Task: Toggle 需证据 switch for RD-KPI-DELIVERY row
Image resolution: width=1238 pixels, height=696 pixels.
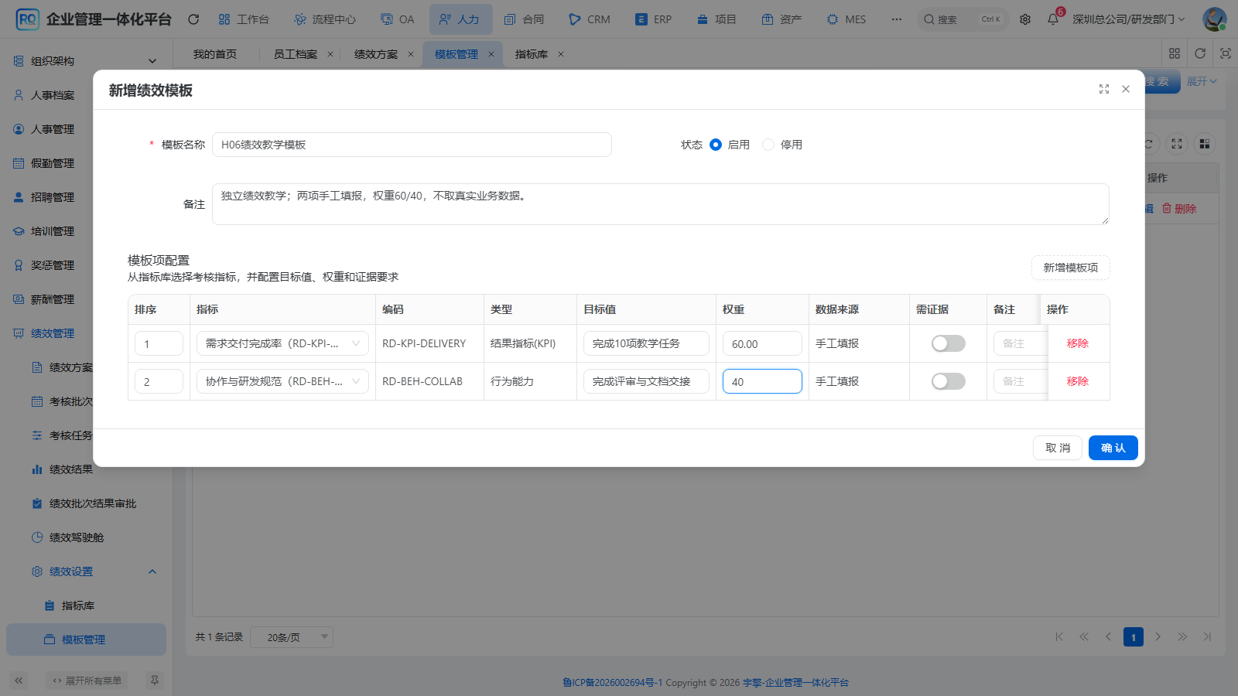Action: (x=949, y=343)
